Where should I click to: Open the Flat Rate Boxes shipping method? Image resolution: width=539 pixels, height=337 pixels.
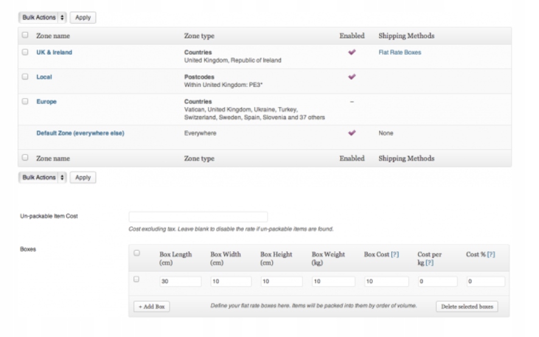pyautogui.click(x=400, y=52)
